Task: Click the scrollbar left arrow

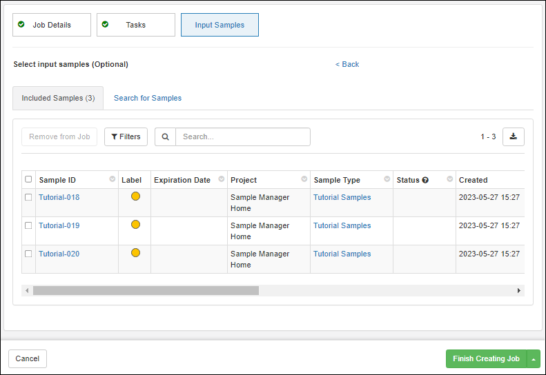Action: (27, 291)
